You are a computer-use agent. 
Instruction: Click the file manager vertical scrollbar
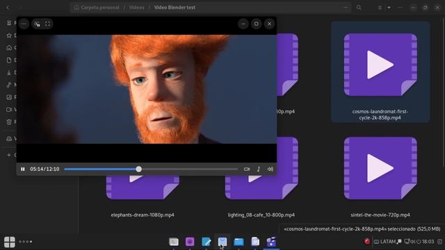[x=444, y=91]
